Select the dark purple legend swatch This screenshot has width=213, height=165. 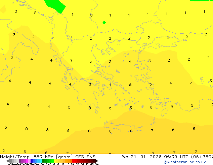pyautogui.click(x=20, y=161)
